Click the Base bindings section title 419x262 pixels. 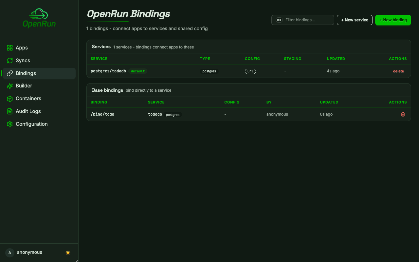(x=107, y=90)
